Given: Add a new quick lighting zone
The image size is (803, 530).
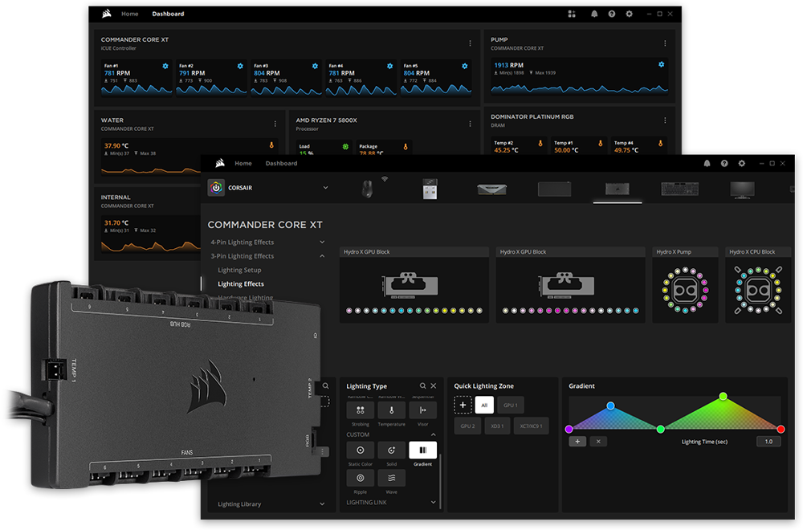Looking at the screenshot, I should (x=463, y=405).
